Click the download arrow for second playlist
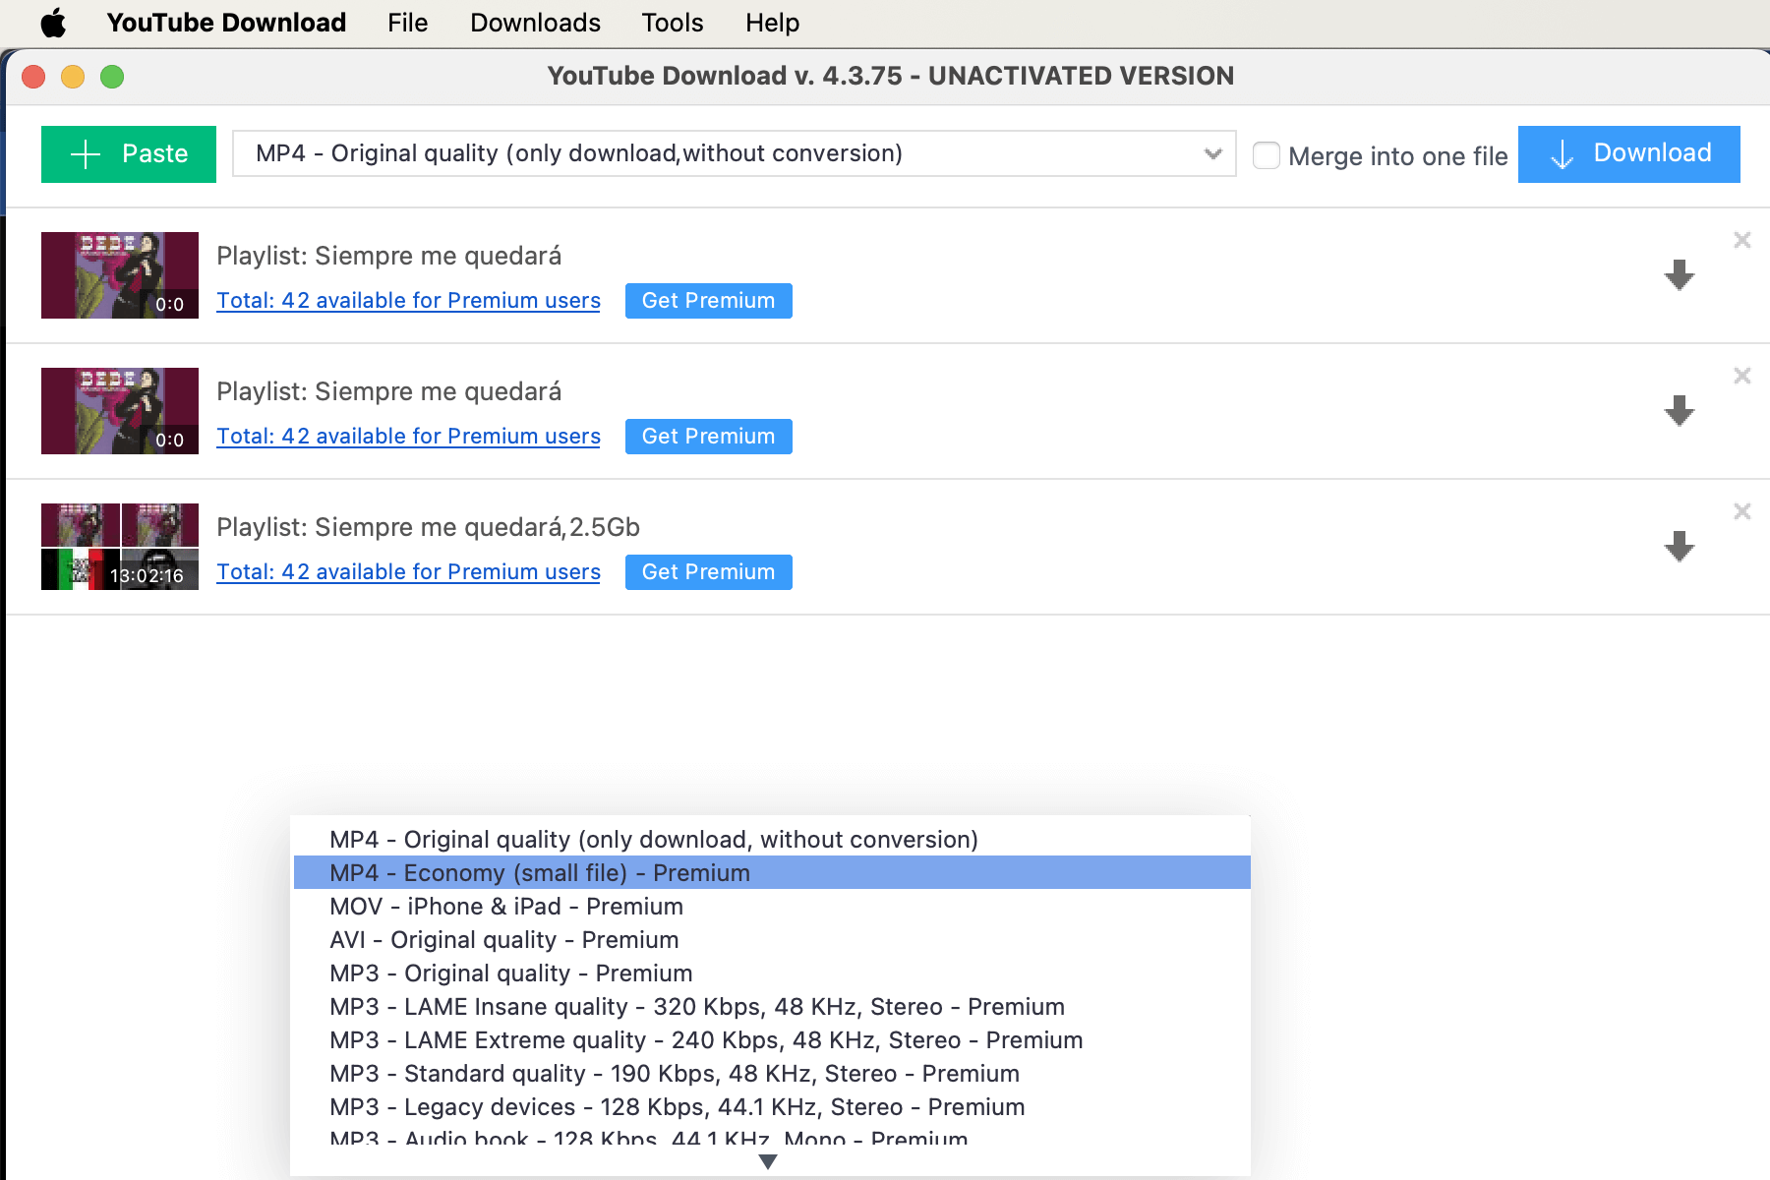This screenshot has width=1770, height=1180. (x=1679, y=411)
